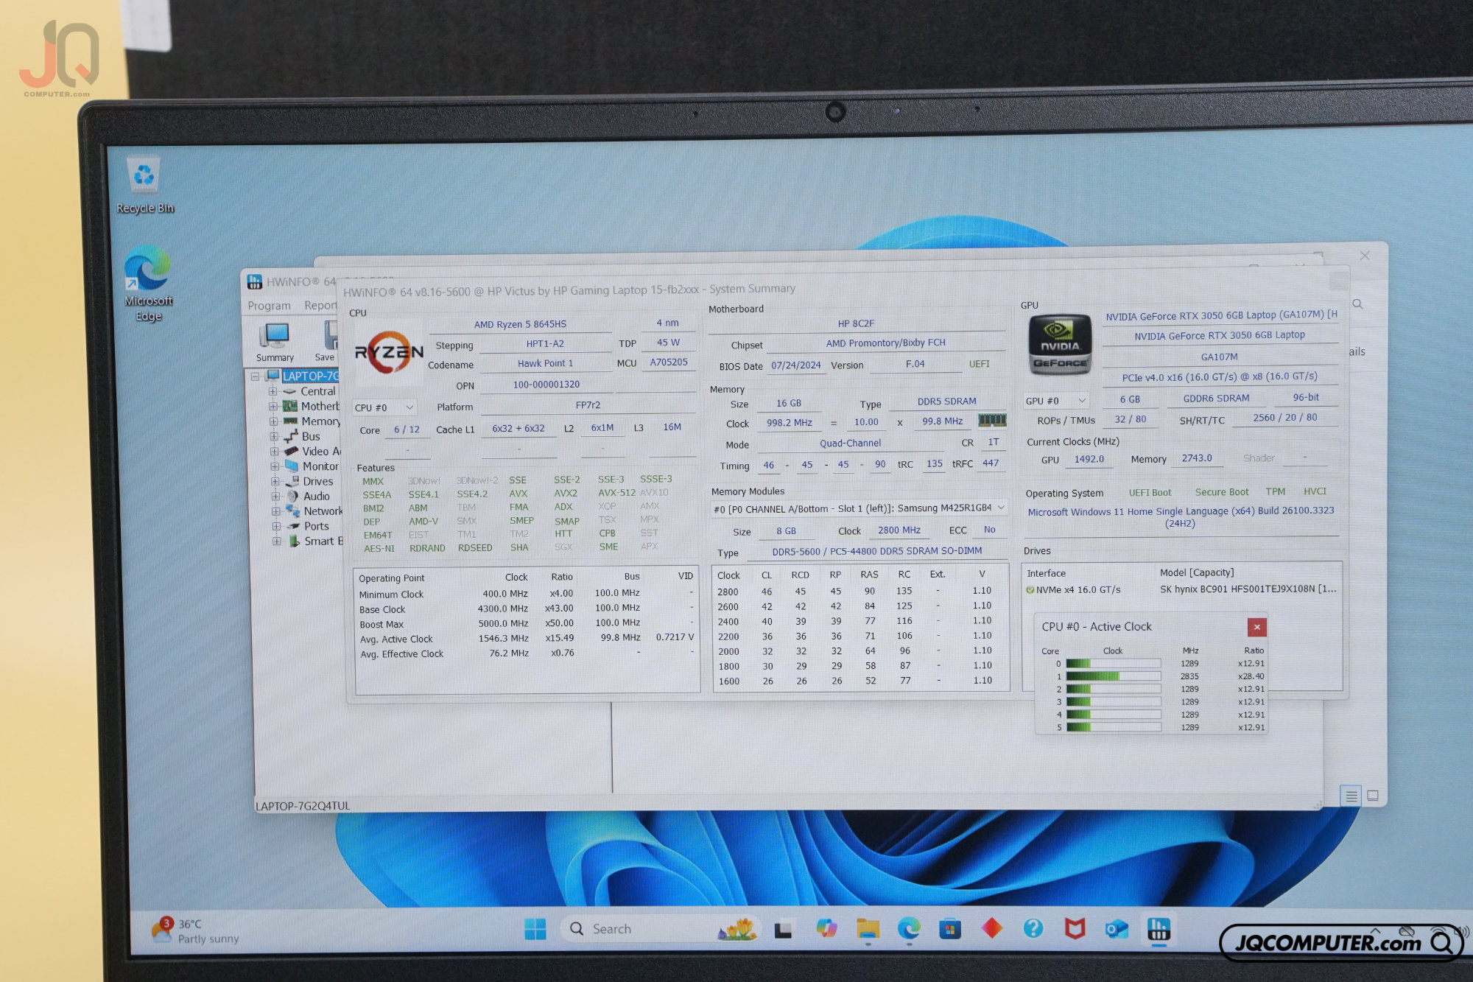This screenshot has width=1473, height=982.
Task: Open McAfee icon in the taskbar
Action: [x=1075, y=929]
